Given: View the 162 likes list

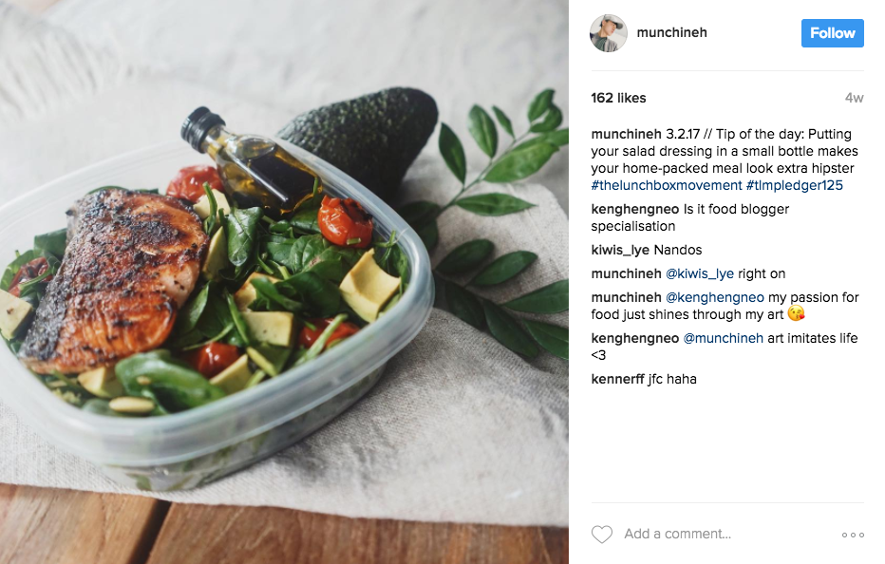Looking at the screenshot, I should click(618, 98).
